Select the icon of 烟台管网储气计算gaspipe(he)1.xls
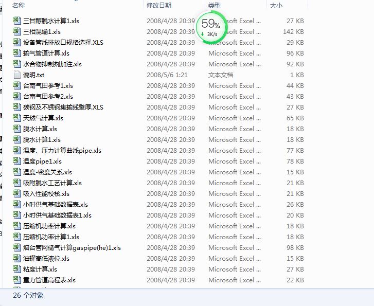 point(17,247)
